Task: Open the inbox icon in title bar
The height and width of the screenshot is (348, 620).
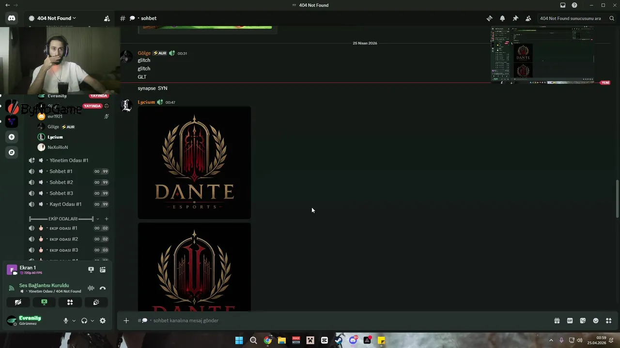Action: 563,5
